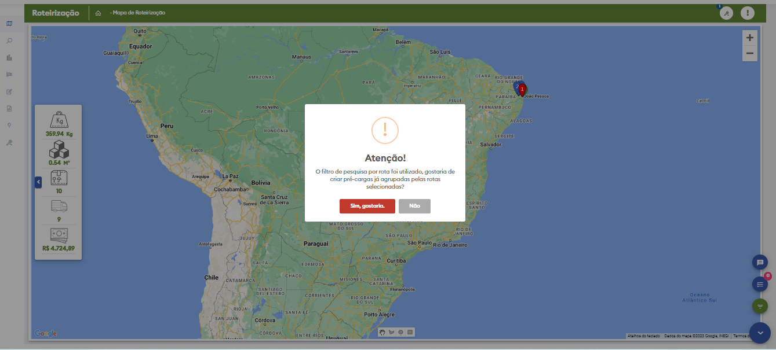Select the blue marker numbered 2
776x350 pixels.
517,87
